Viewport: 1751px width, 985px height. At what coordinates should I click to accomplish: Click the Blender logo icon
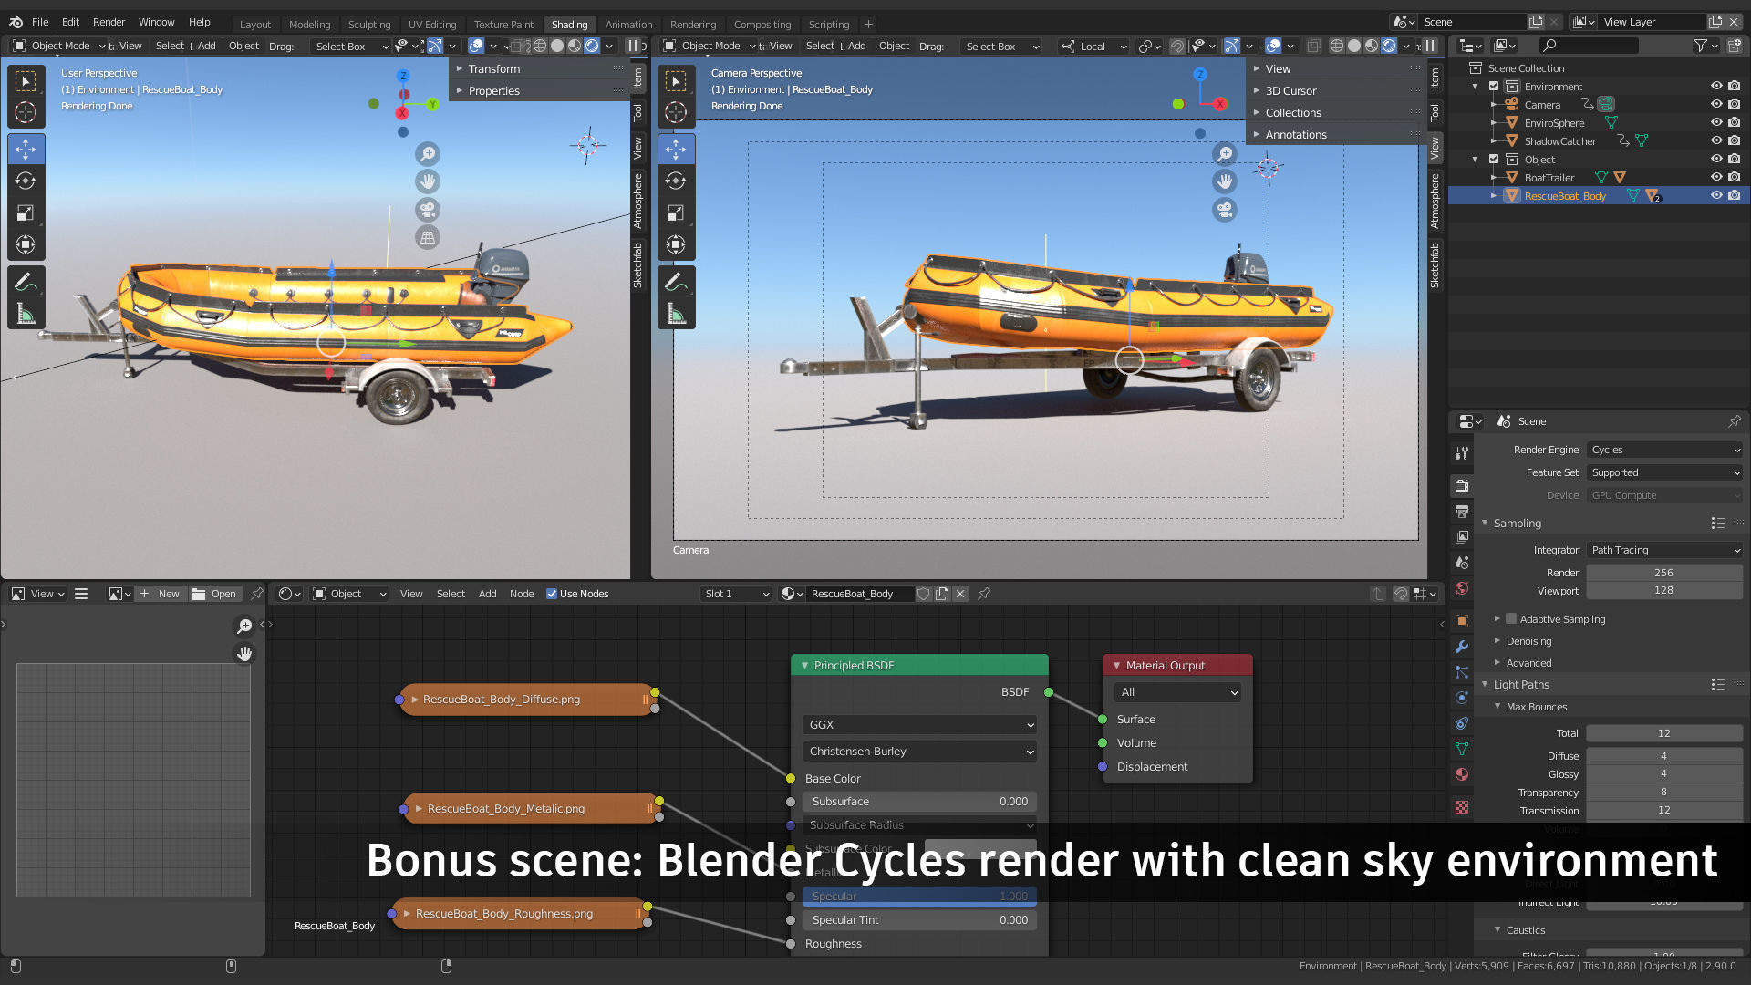[x=16, y=22]
